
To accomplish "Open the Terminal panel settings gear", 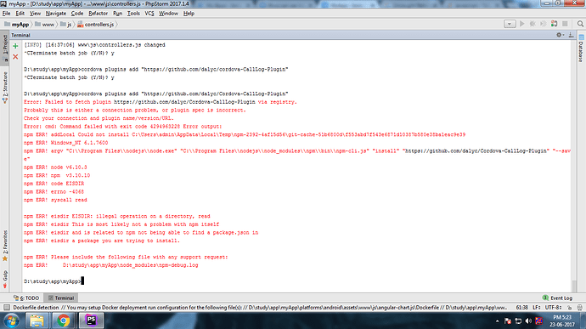I will [560, 35].
